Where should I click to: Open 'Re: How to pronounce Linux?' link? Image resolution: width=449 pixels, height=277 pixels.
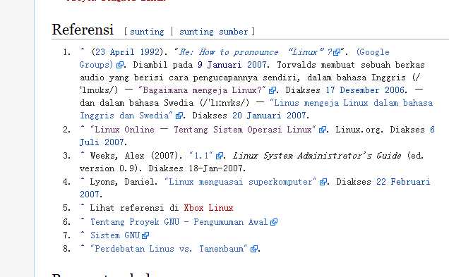[x=257, y=52]
